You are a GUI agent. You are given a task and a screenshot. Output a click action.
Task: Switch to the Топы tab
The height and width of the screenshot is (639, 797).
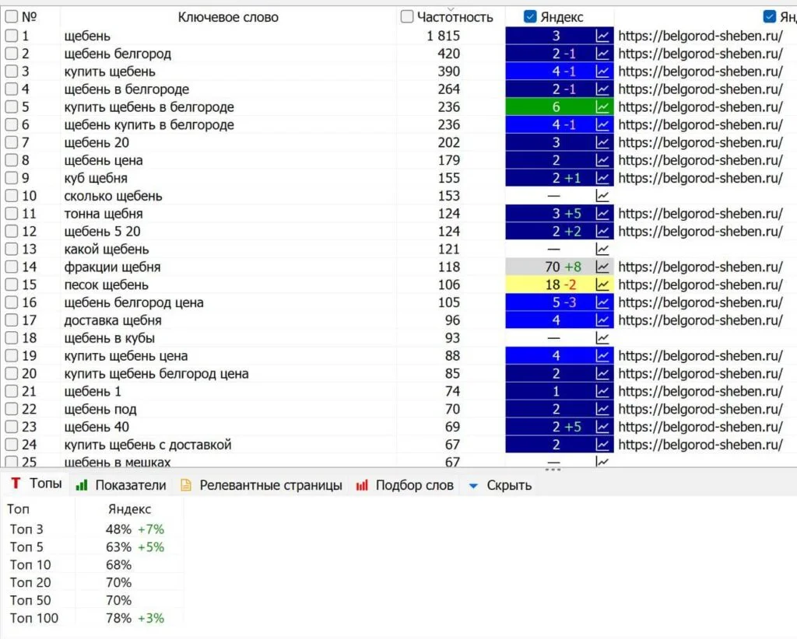point(37,484)
